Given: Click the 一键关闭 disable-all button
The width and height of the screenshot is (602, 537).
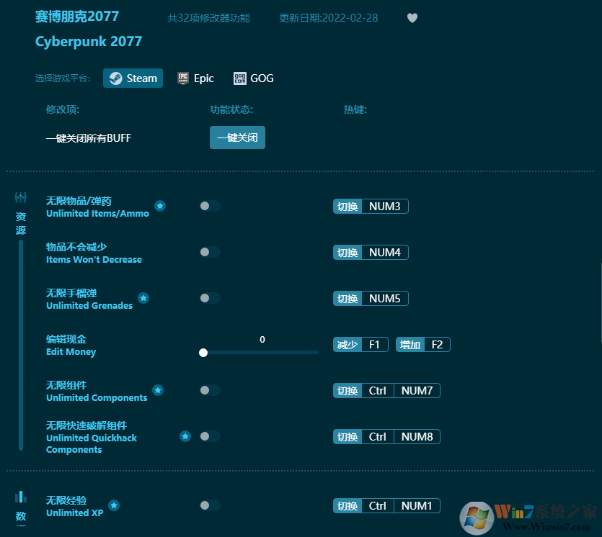Looking at the screenshot, I should (x=237, y=137).
